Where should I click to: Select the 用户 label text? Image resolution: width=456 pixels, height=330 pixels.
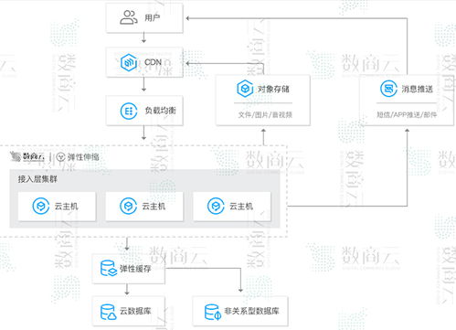point(153,17)
